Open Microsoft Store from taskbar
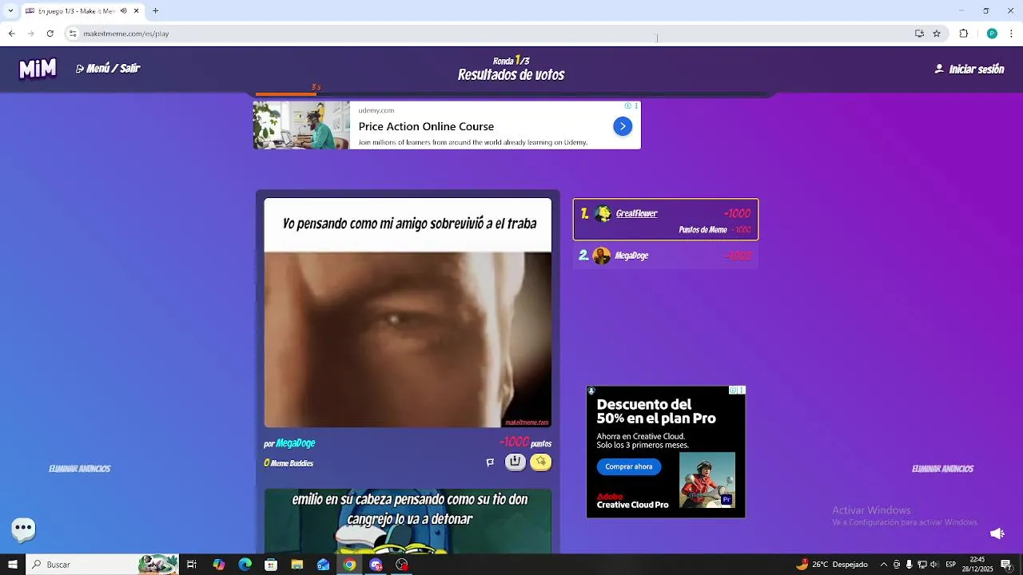This screenshot has width=1023, height=575. 271,565
